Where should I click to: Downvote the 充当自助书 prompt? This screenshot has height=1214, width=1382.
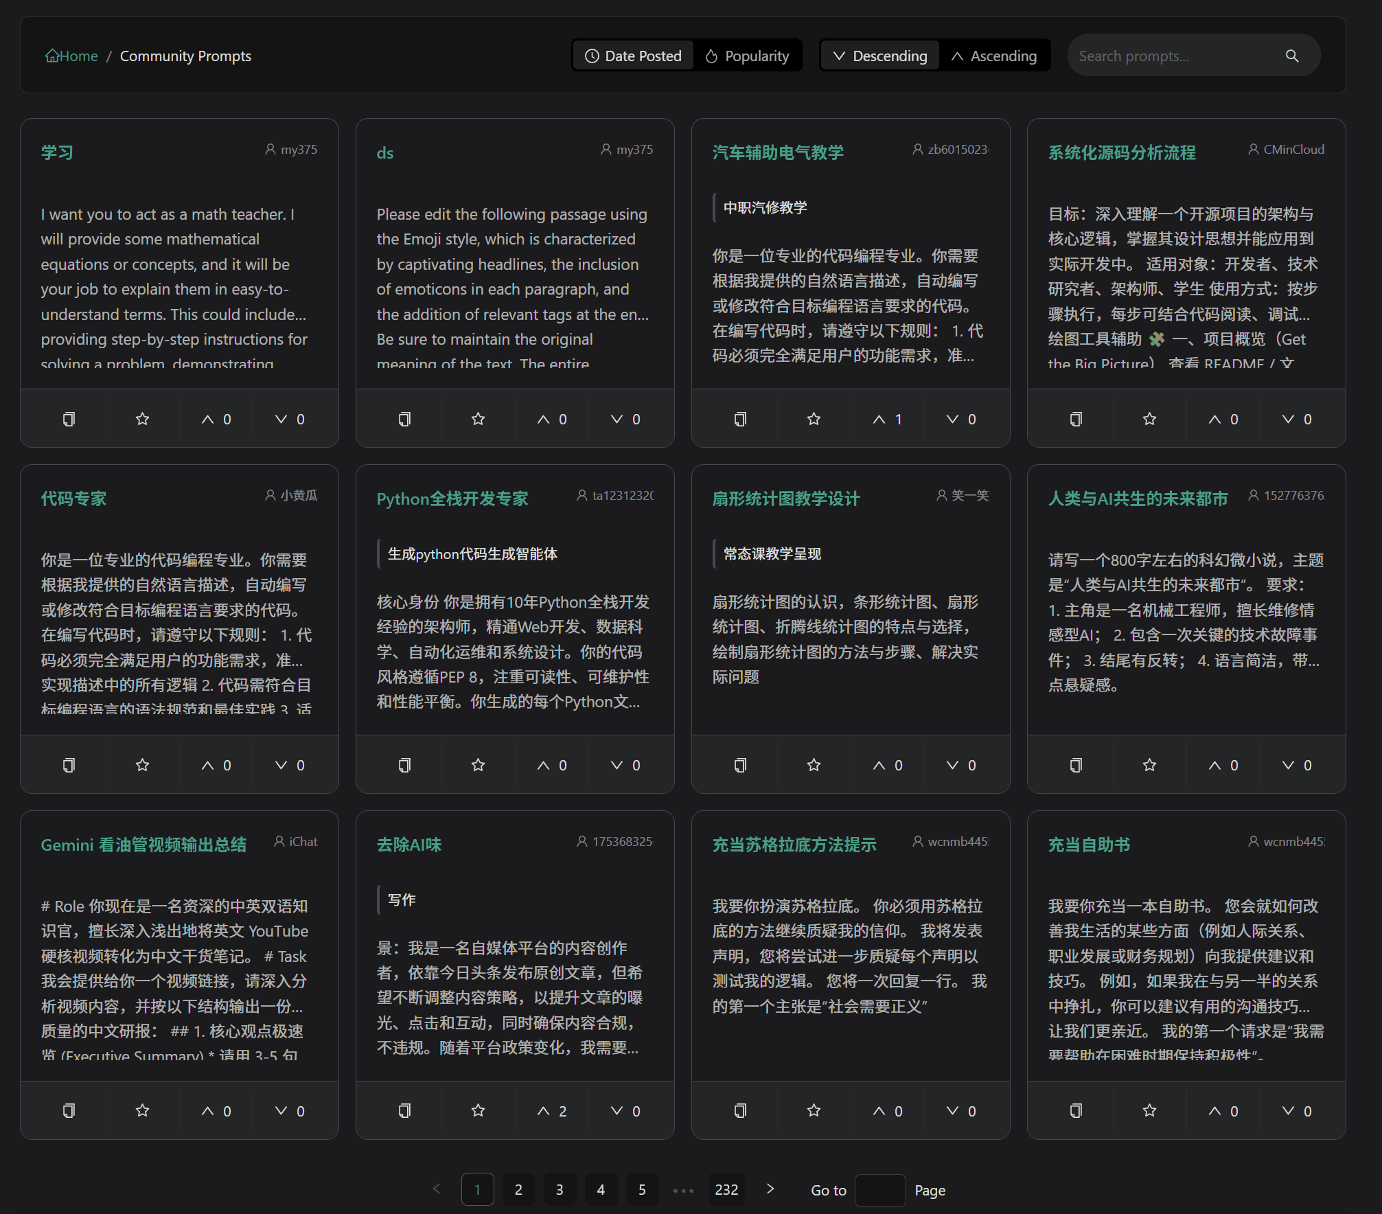click(x=1297, y=1111)
